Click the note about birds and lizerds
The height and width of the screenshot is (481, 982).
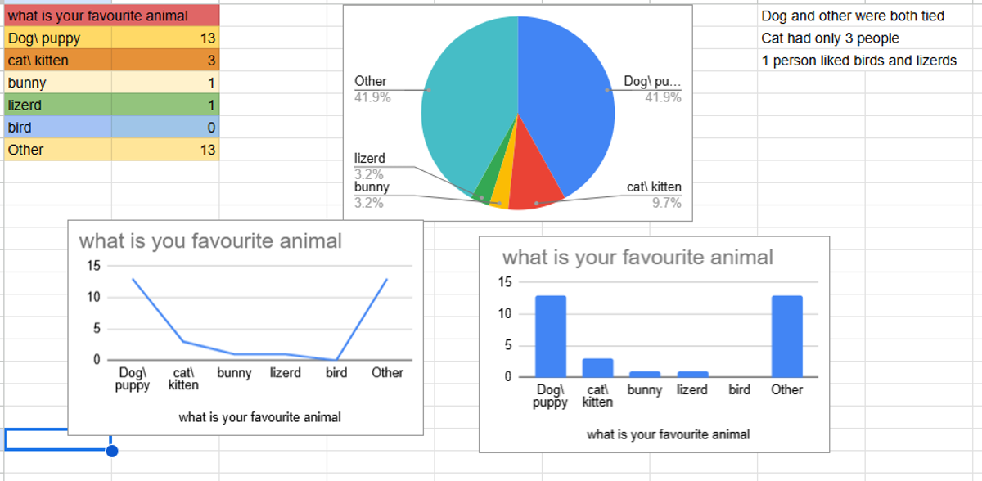point(858,61)
